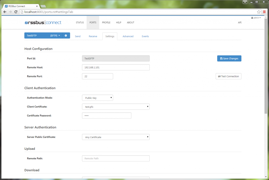This screenshot has height=180, width=269.
Task: Open the TestSFTP port selector dropdown
Action: pos(43,36)
